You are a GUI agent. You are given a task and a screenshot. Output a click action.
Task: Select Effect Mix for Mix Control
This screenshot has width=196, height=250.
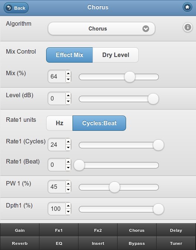70,55
